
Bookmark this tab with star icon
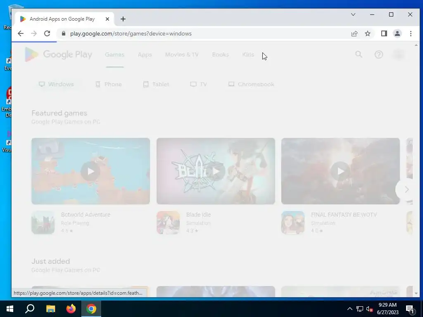pyautogui.click(x=367, y=33)
